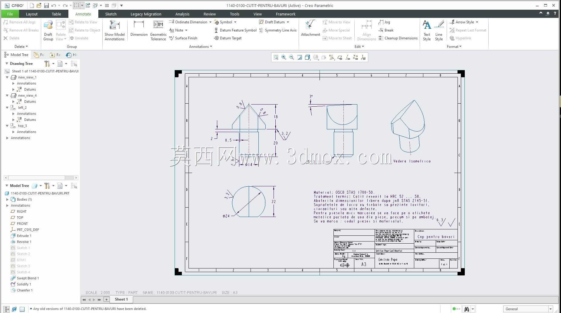Create a new file from the quick access toolbar
This screenshot has width=561, height=313.
coord(32,5)
